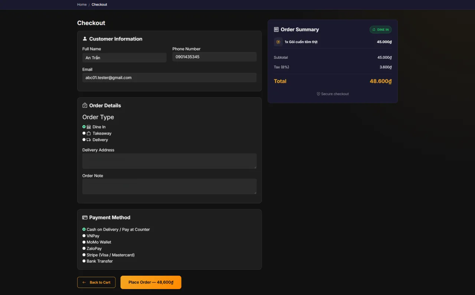This screenshot has height=295, width=475.
Task: Click the Total amount 48.600₫
Action: pyautogui.click(x=381, y=81)
